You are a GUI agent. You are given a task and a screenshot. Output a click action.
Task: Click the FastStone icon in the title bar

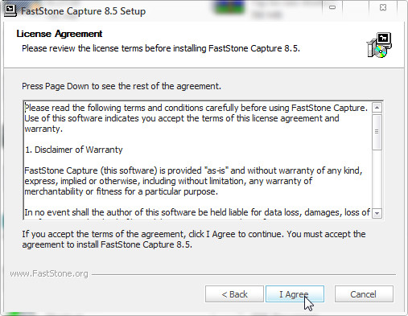10,10
